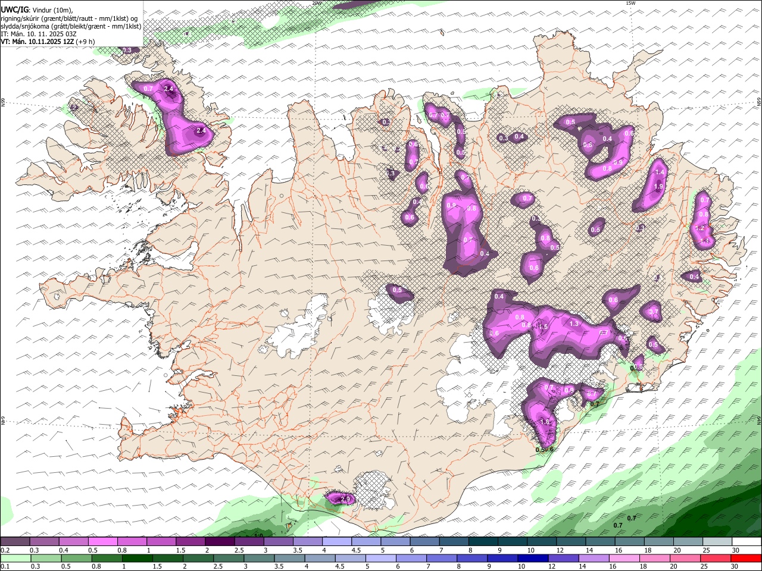
Task: Click the '1.5' value in the large central-east band
Action: coord(542,327)
